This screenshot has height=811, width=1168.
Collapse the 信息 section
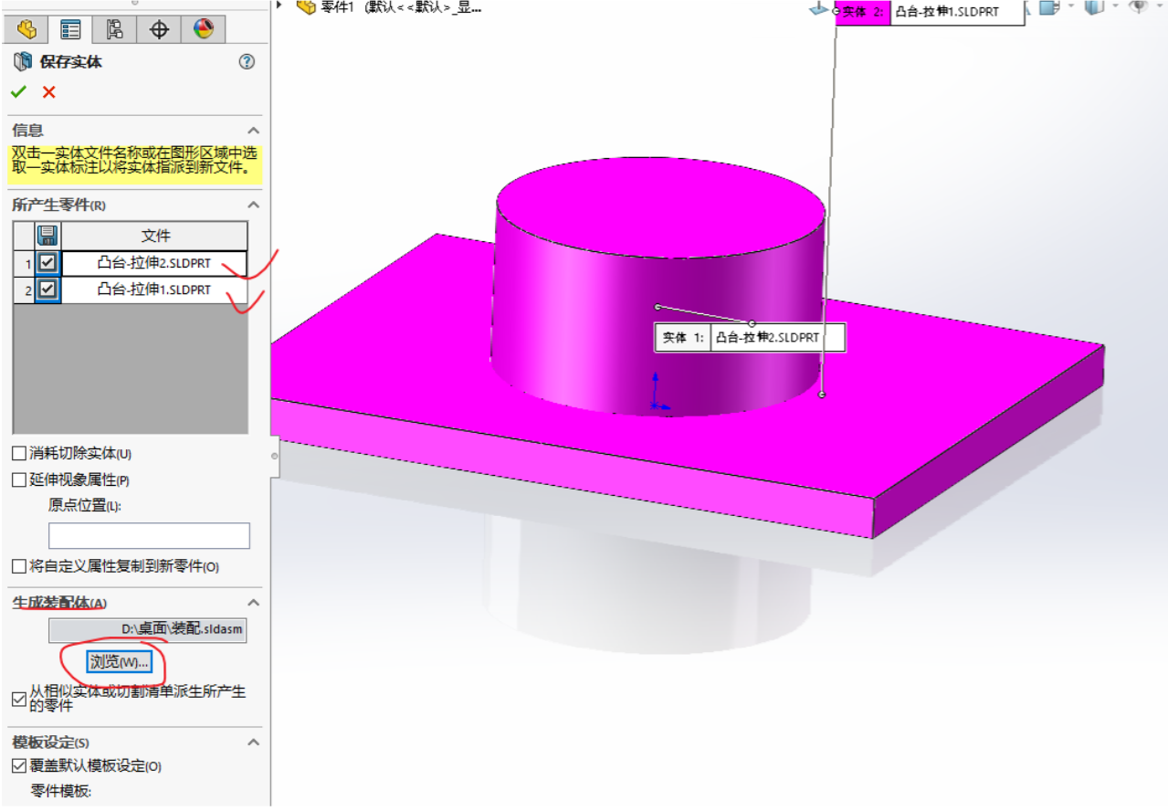point(254,131)
